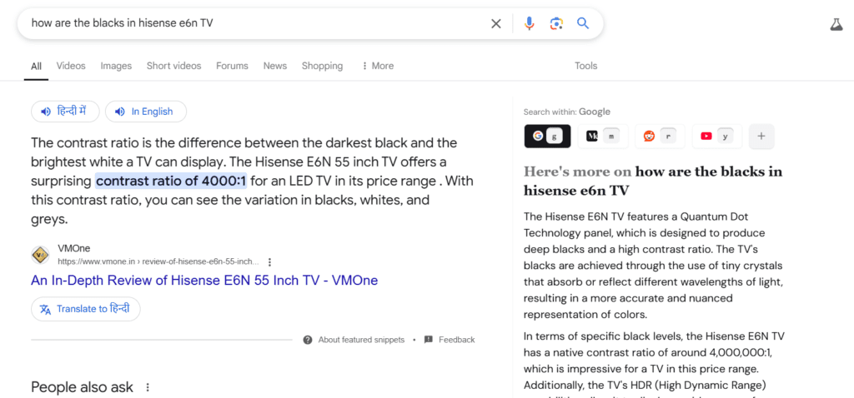Open Search Labs flask icon
The width and height of the screenshot is (854, 398).
tap(836, 24)
